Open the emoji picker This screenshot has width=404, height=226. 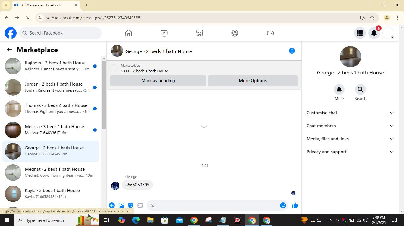283,205
